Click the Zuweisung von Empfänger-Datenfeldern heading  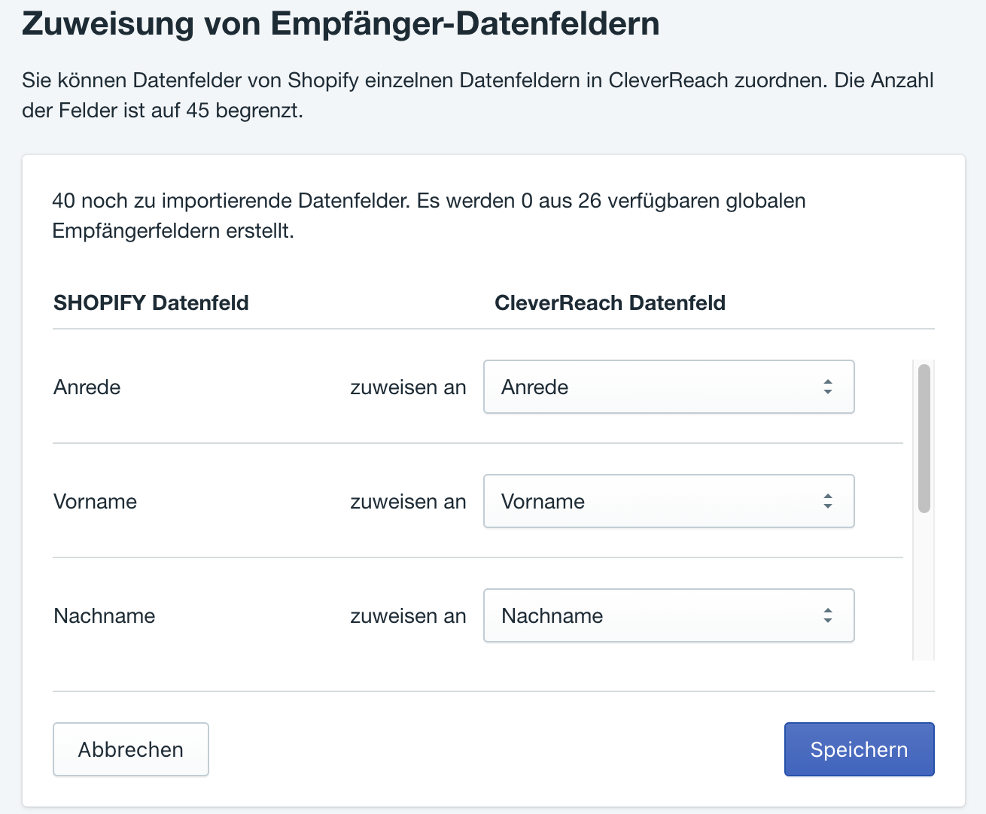(x=340, y=24)
